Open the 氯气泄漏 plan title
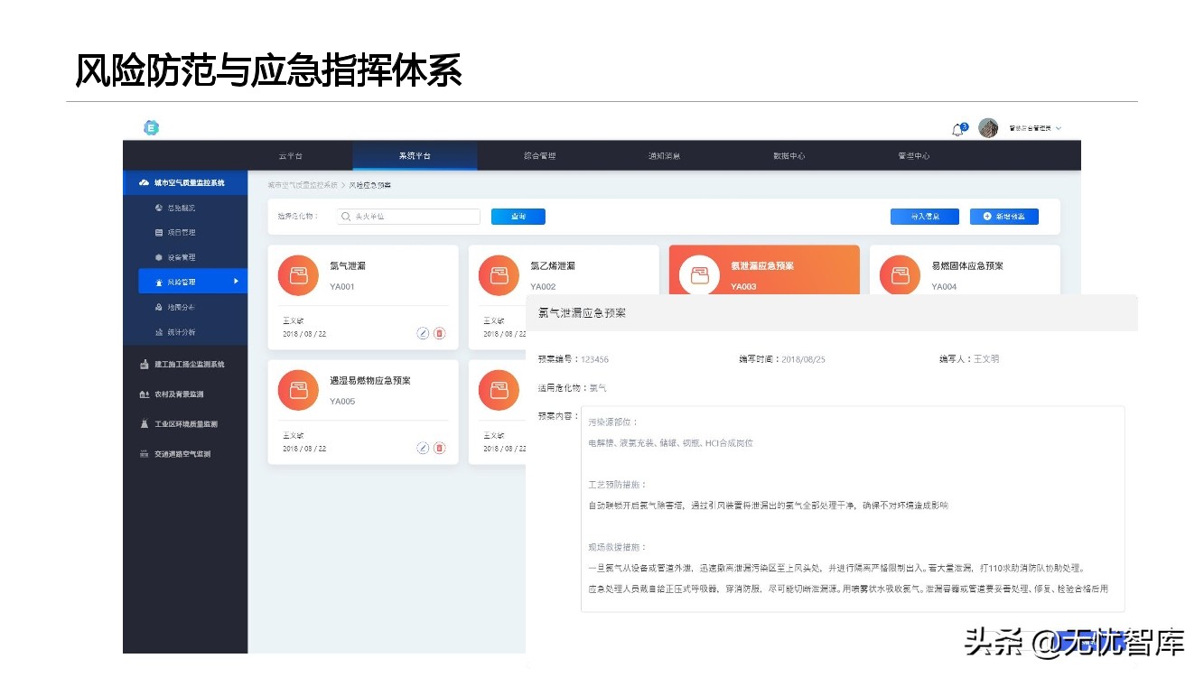 (x=348, y=266)
